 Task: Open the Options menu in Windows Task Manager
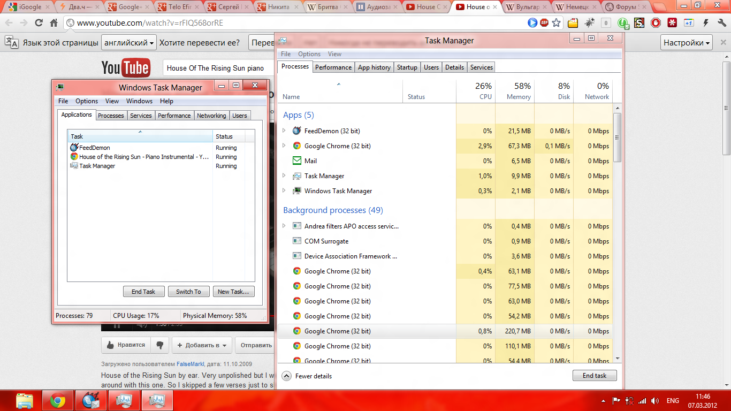click(87, 101)
